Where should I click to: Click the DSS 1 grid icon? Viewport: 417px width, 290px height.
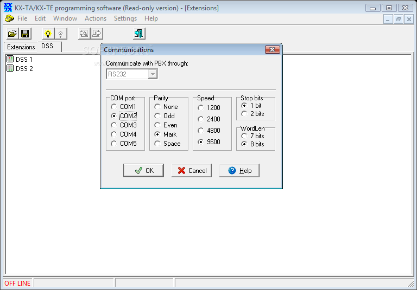tap(10, 59)
